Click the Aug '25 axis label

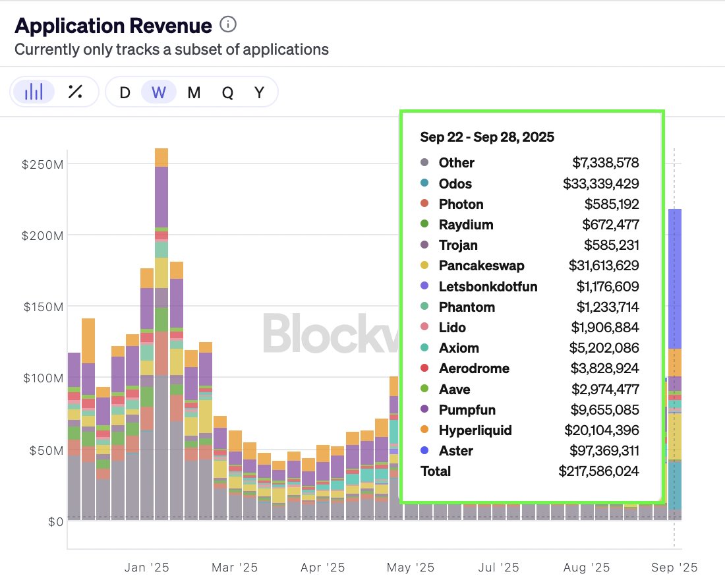pos(587,567)
